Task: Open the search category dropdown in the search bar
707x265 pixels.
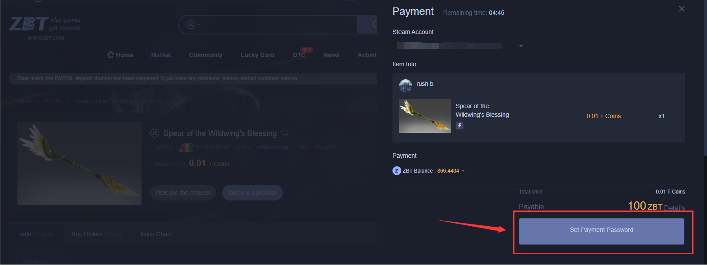Action: tap(193, 24)
